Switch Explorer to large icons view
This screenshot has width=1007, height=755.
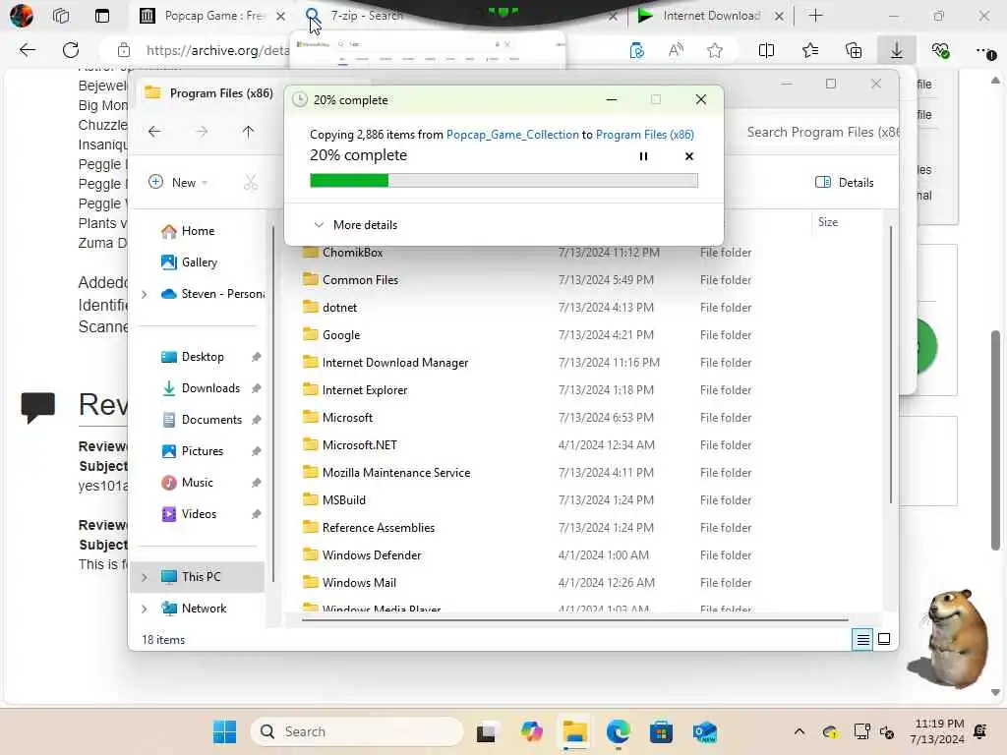[x=884, y=639]
